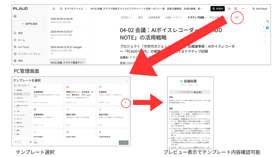This screenshot has height=157, width=280.
Task: Select recording 2026-04-06 13:36:30
Action: coord(68,20)
